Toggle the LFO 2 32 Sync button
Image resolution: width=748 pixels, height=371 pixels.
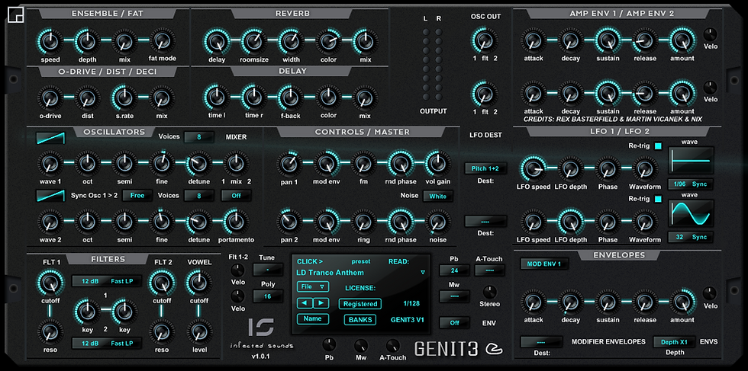tap(691, 237)
